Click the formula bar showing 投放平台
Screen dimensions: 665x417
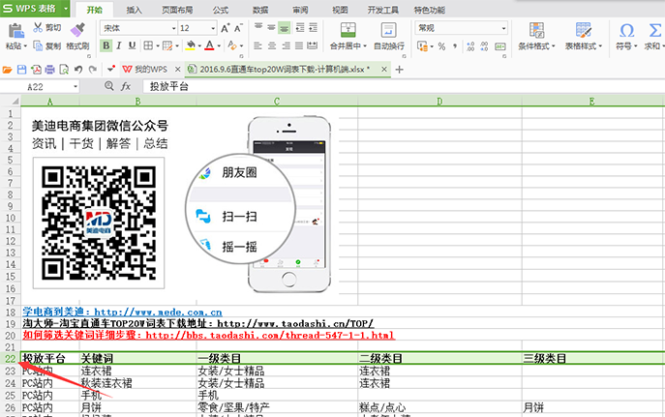click(x=403, y=87)
